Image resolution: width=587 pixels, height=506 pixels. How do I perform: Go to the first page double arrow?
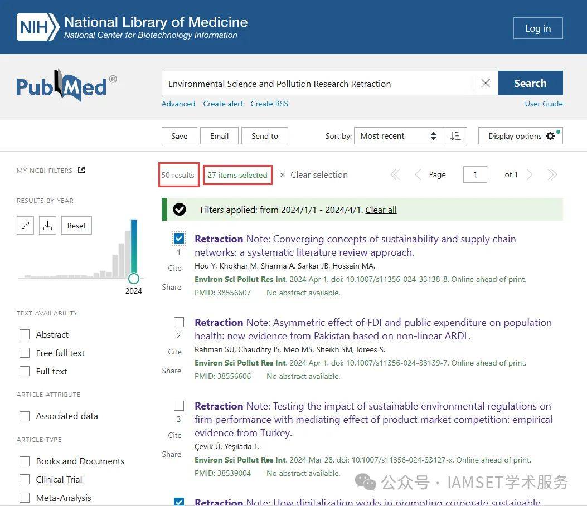coord(395,175)
